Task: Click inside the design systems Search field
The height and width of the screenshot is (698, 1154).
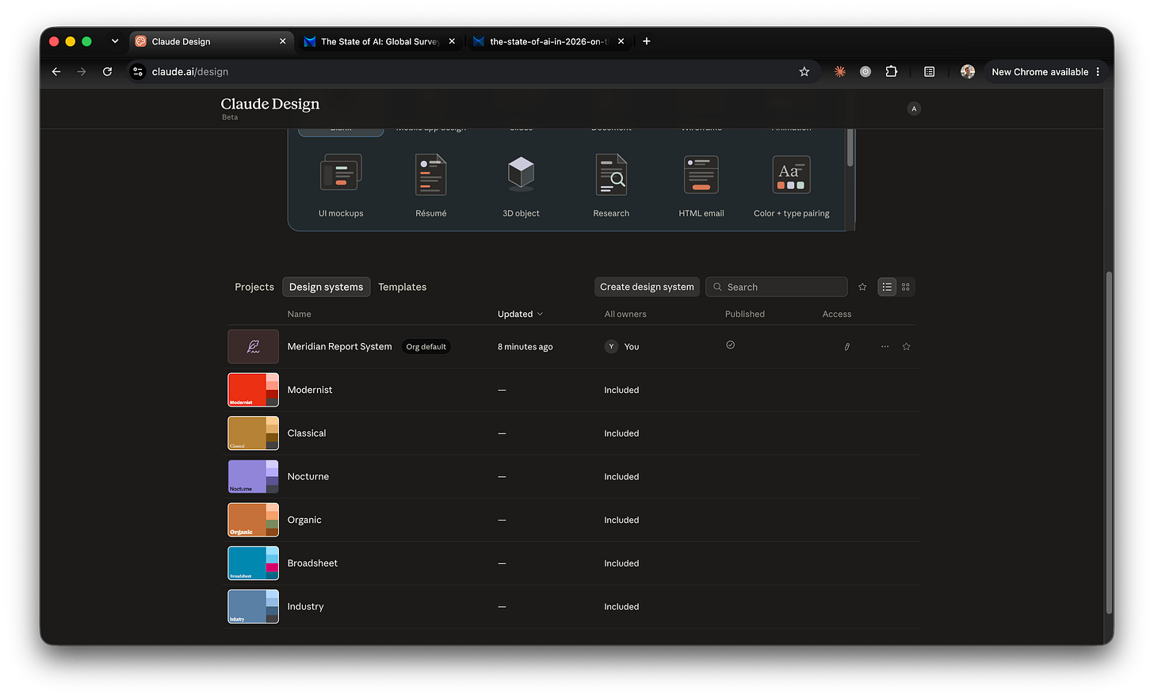Action: 777,287
